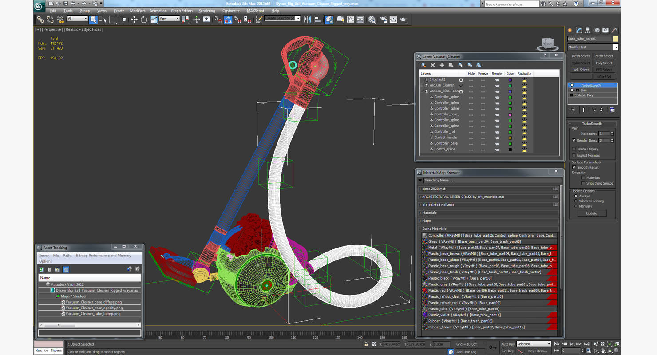Screen dimensions: 657x355
Task: Open Select by Name list icon
Action: 103,20
